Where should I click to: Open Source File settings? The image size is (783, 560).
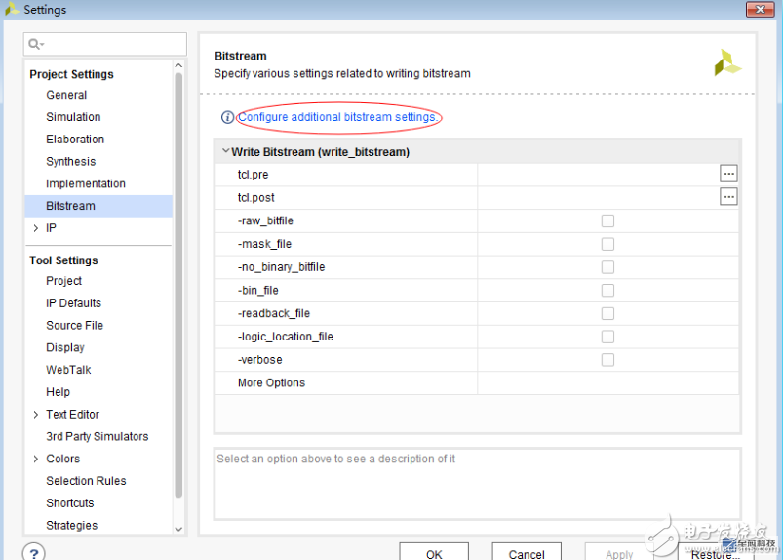tap(74, 325)
